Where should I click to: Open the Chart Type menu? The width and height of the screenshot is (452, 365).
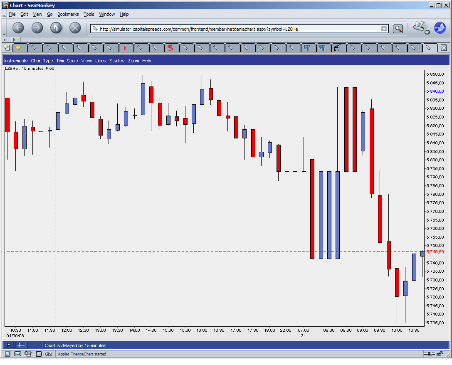point(42,61)
